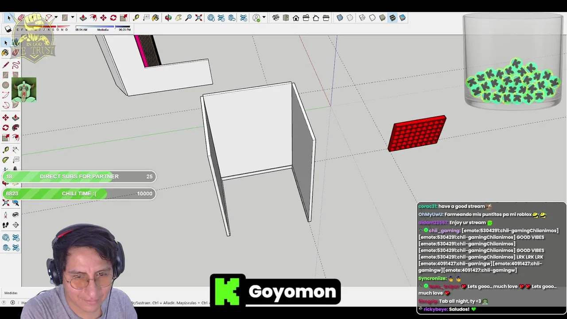This screenshot has height=319, width=567.
Task: Enable Monochrome face style
Action: coord(402,18)
